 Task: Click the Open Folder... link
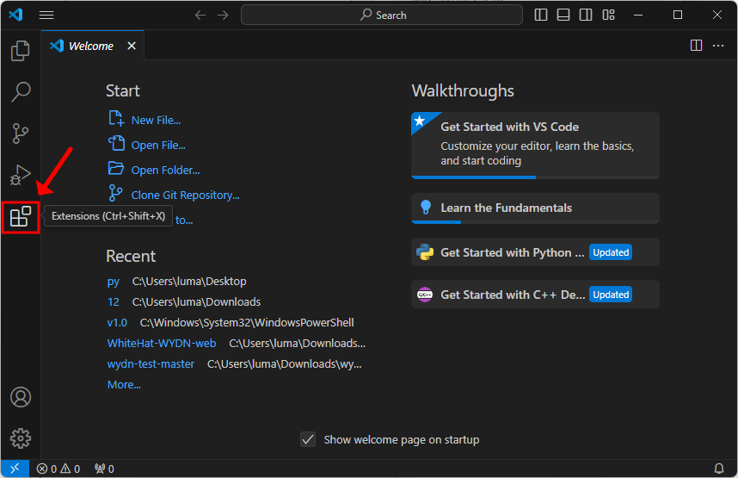click(166, 171)
